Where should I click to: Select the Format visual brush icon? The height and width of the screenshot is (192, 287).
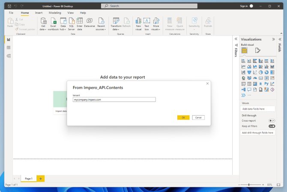pyautogui.click(x=257, y=51)
